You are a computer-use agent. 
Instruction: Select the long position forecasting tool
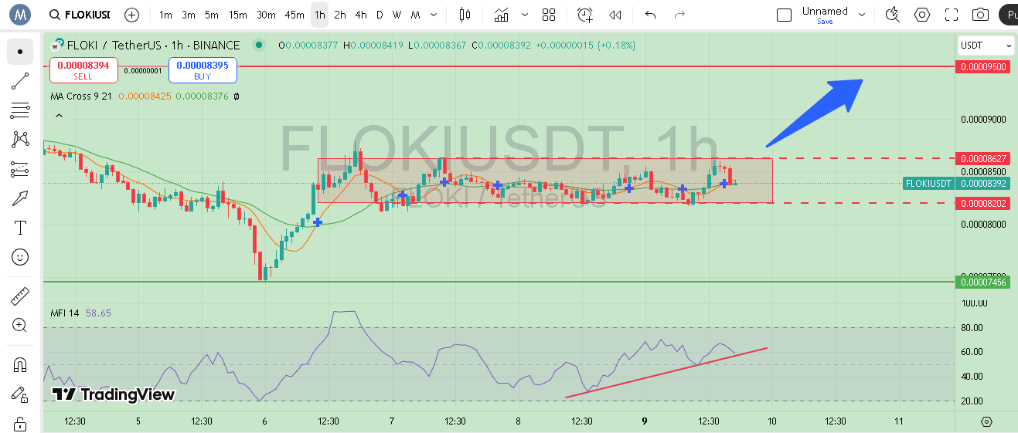click(20, 169)
